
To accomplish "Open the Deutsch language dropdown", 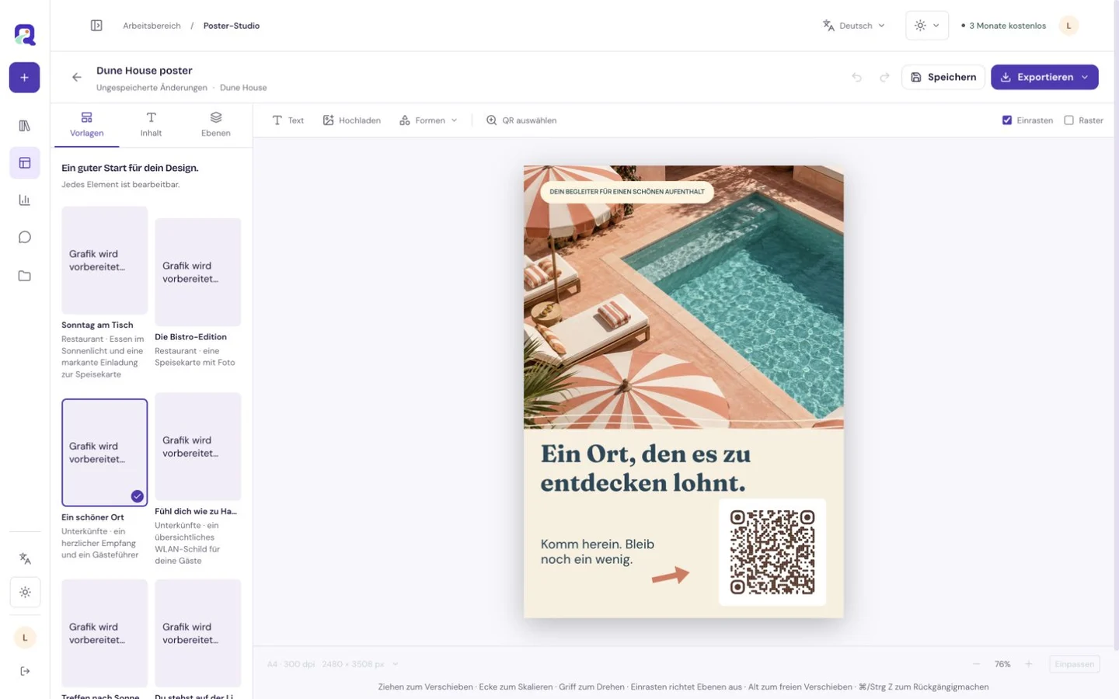I will [853, 26].
